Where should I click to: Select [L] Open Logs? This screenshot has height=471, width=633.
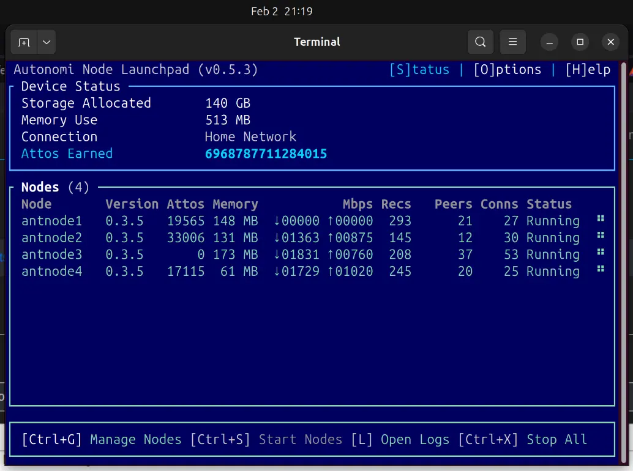(x=400, y=439)
